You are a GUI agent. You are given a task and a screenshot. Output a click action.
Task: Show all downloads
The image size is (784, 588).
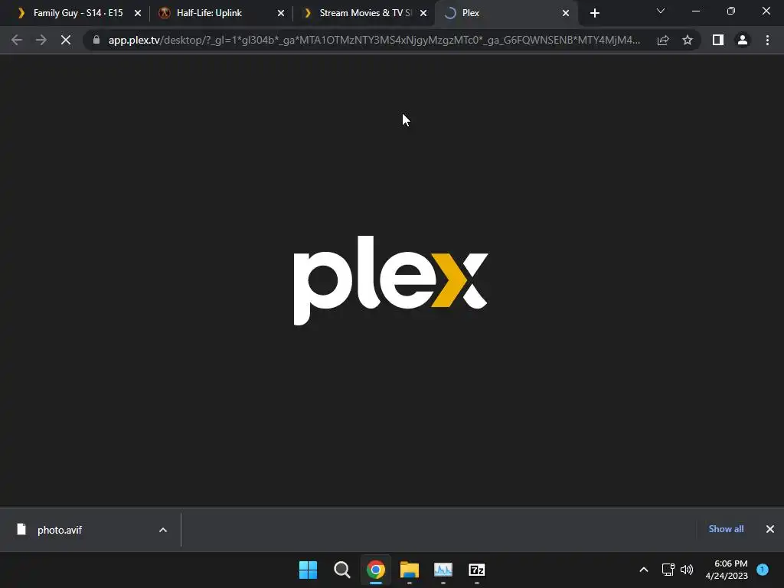[726, 529]
